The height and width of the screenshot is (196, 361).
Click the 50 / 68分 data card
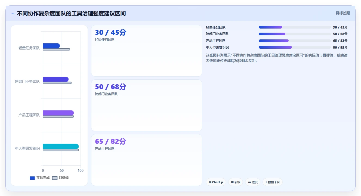click(147, 105)
